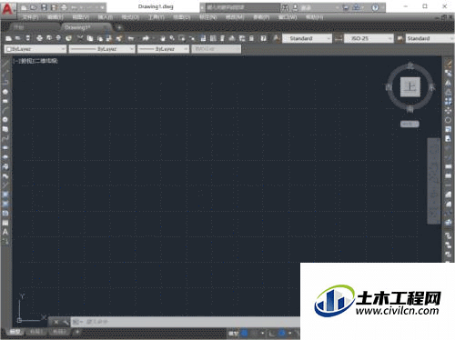Open the ByLayer color control dropdown
Viewport: 455px width, 340px height.
(x=35, y=49)
